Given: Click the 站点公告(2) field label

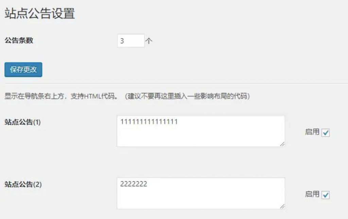Looking at the screenshot, I should click(23, 184).
